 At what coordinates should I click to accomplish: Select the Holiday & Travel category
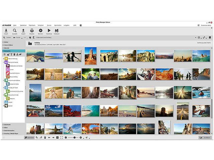[x=11, y=88]
